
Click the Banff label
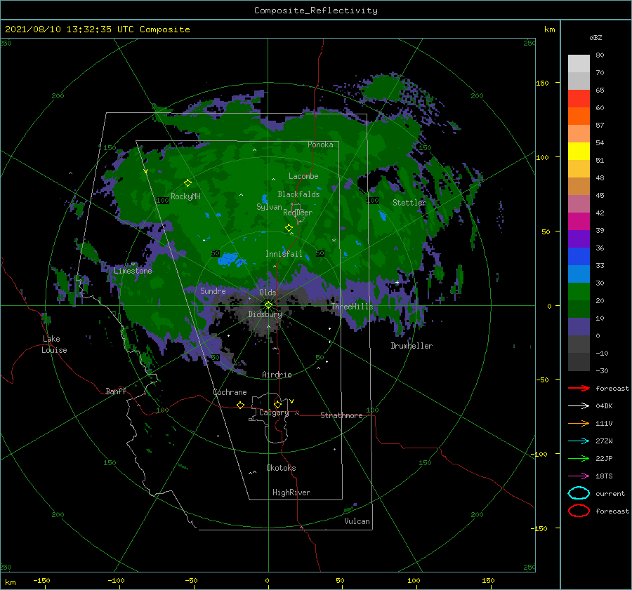tap(116, 391)
